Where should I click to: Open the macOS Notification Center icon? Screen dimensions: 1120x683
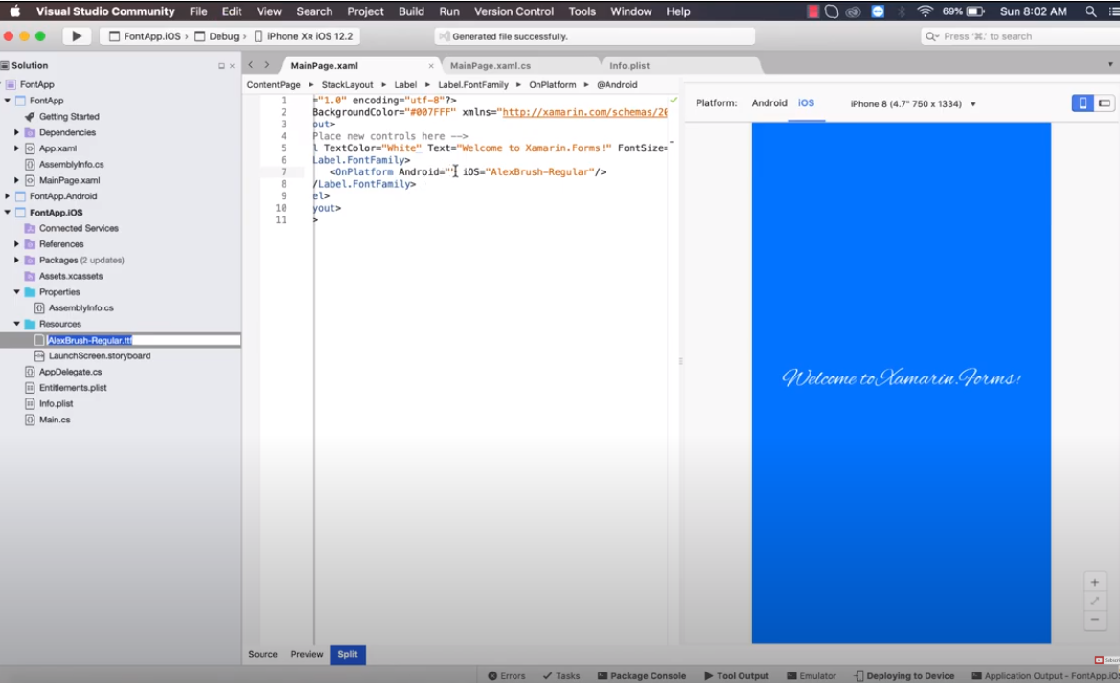point(1112,11)
